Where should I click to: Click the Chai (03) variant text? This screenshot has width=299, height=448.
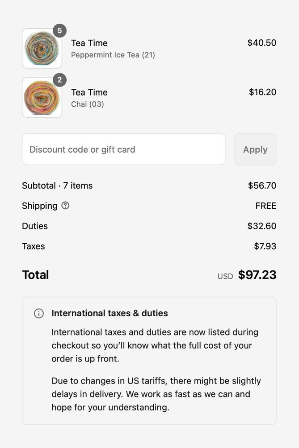(x=88, y=104)
